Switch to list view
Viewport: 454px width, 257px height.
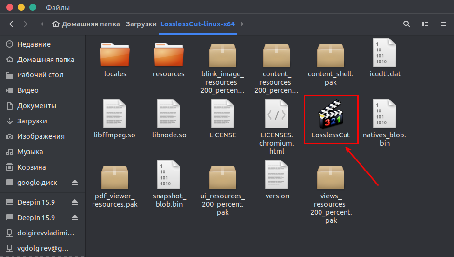click(425, 24)
